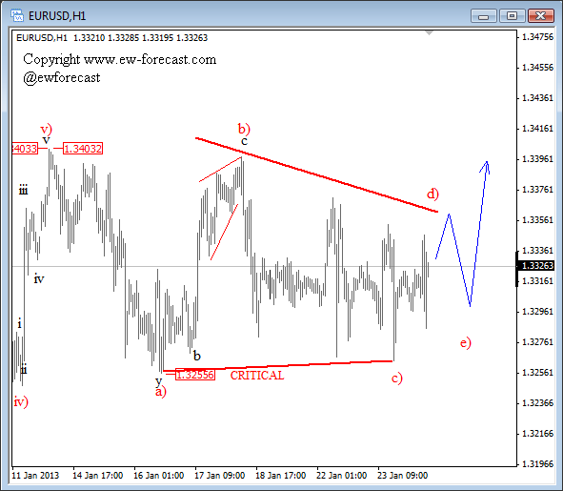Image resolution: width=563 pixels, height=491 pixels.
Task: Click the red v) wave label
Action: [47, 129]
